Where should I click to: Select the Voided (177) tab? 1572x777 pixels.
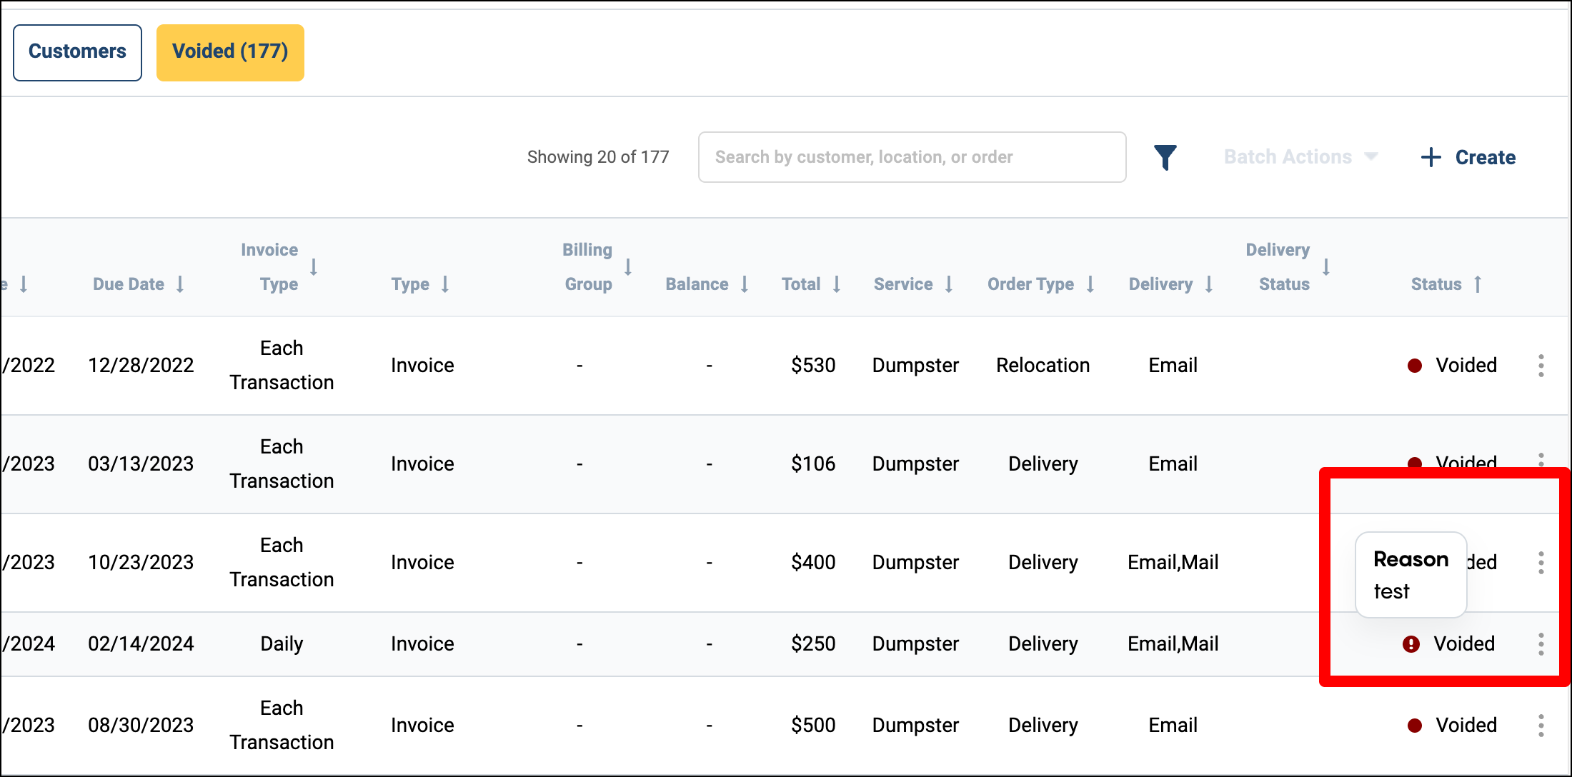[x=230, y=52]
